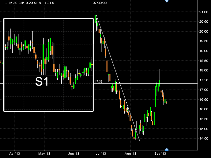Click the 16.00 price axis label
Viewport: 211px width, 158px height.
(x=204, y=109)
